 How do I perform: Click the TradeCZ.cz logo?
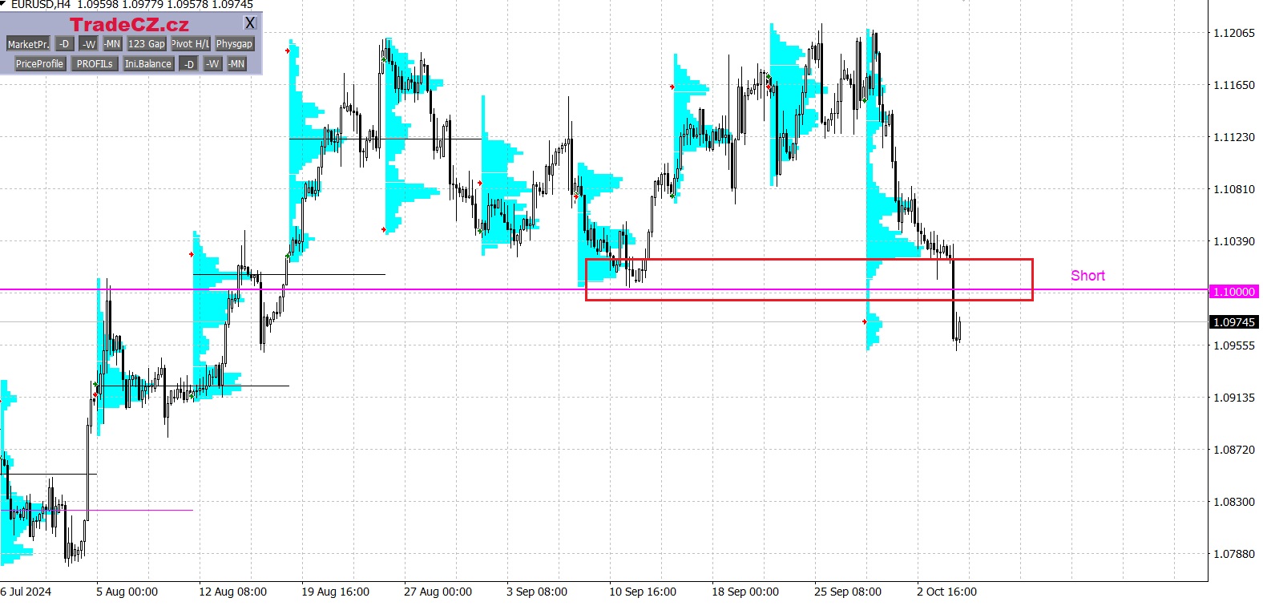(x=129, y=25)
